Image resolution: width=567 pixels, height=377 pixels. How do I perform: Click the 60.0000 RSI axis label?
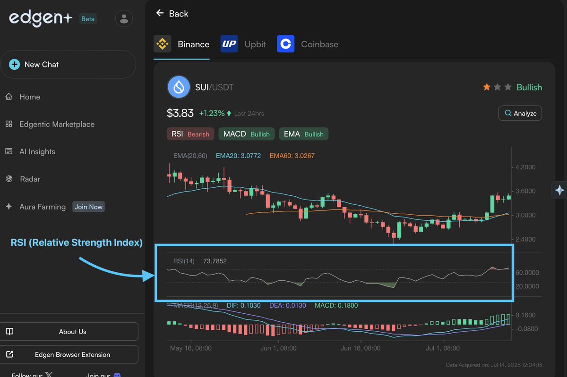pyautogui.click(x=527, y=273)
